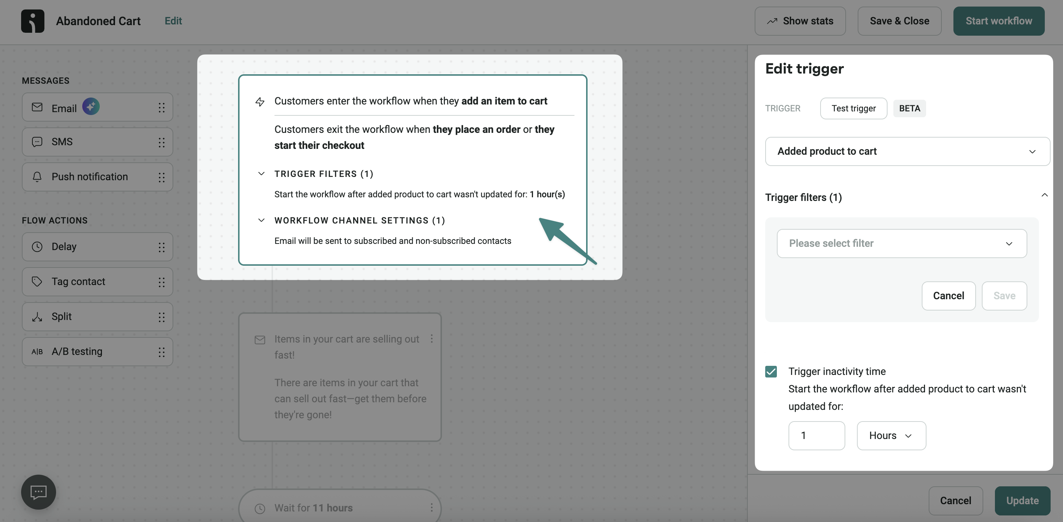The width and height of the screenshot is (1063, 522).
Task: Click the Edit link next to Abandoned Cart
Action: (173, 21)
